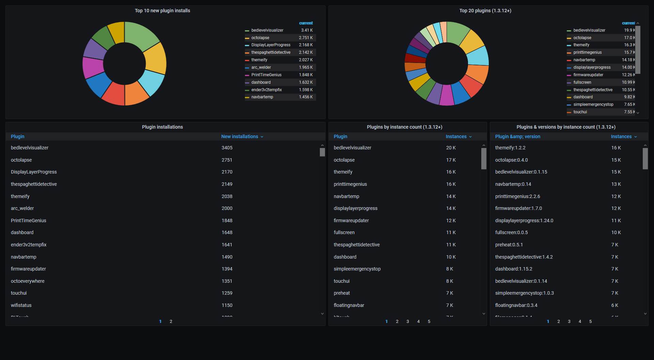Viewport: 654px width, 360px height.
Task: Toggle fullscreen series in Top 20 legend
Action: pyautogui.click(x=582, y=82)
